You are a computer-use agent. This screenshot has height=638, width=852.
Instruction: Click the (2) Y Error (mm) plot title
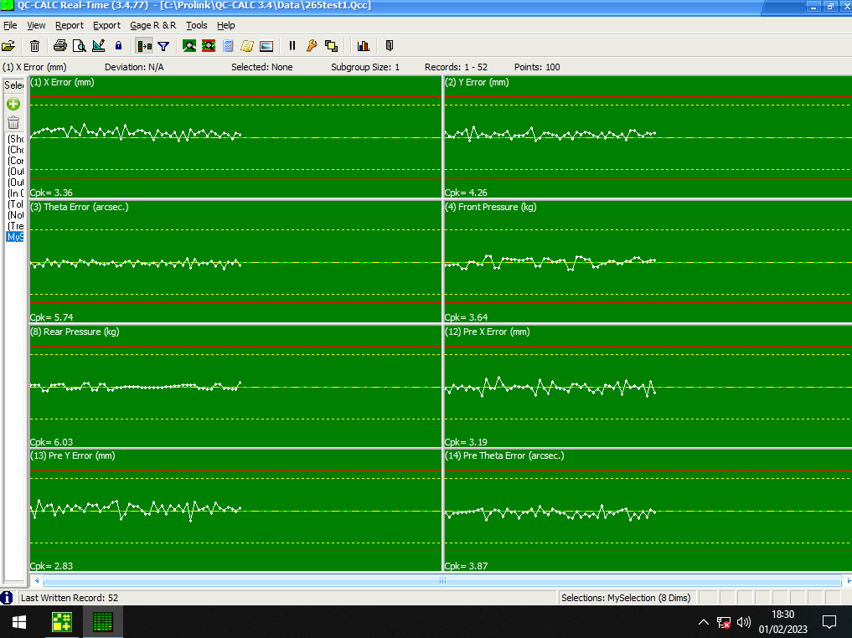[477, 83]
